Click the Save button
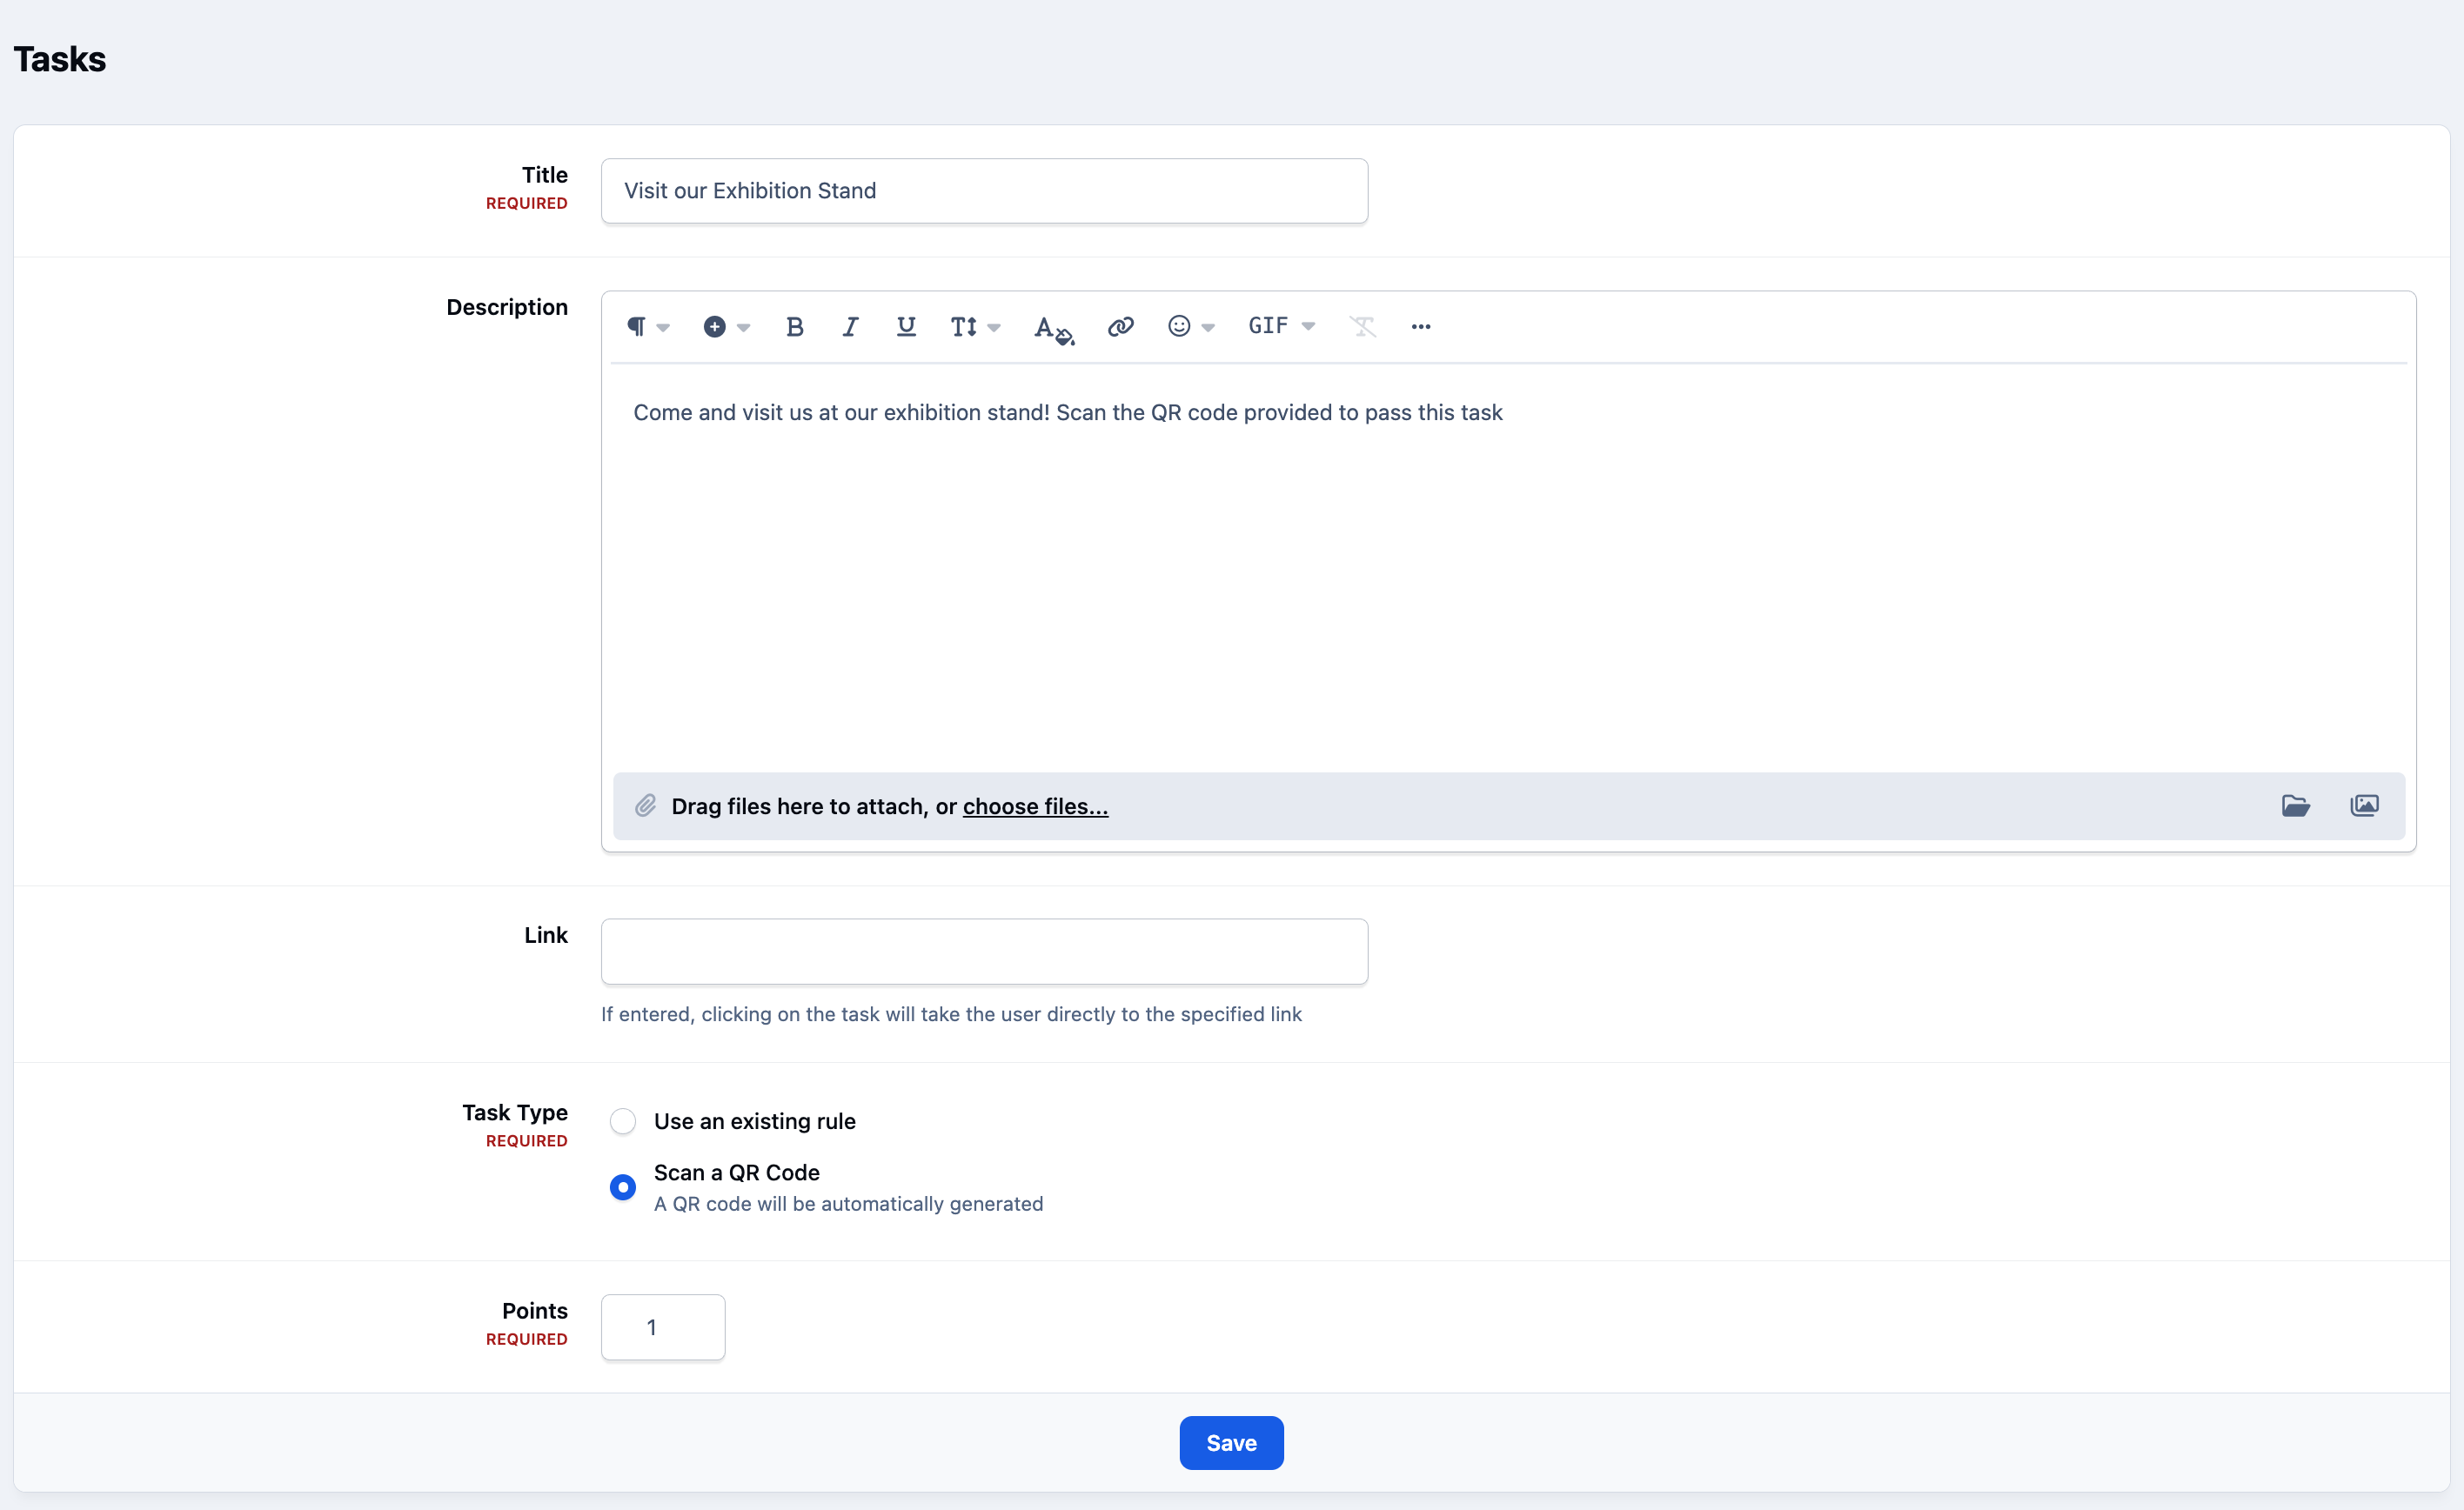The width and height of the screenshot is (2464, 1510). (x=1231, y=1442)
